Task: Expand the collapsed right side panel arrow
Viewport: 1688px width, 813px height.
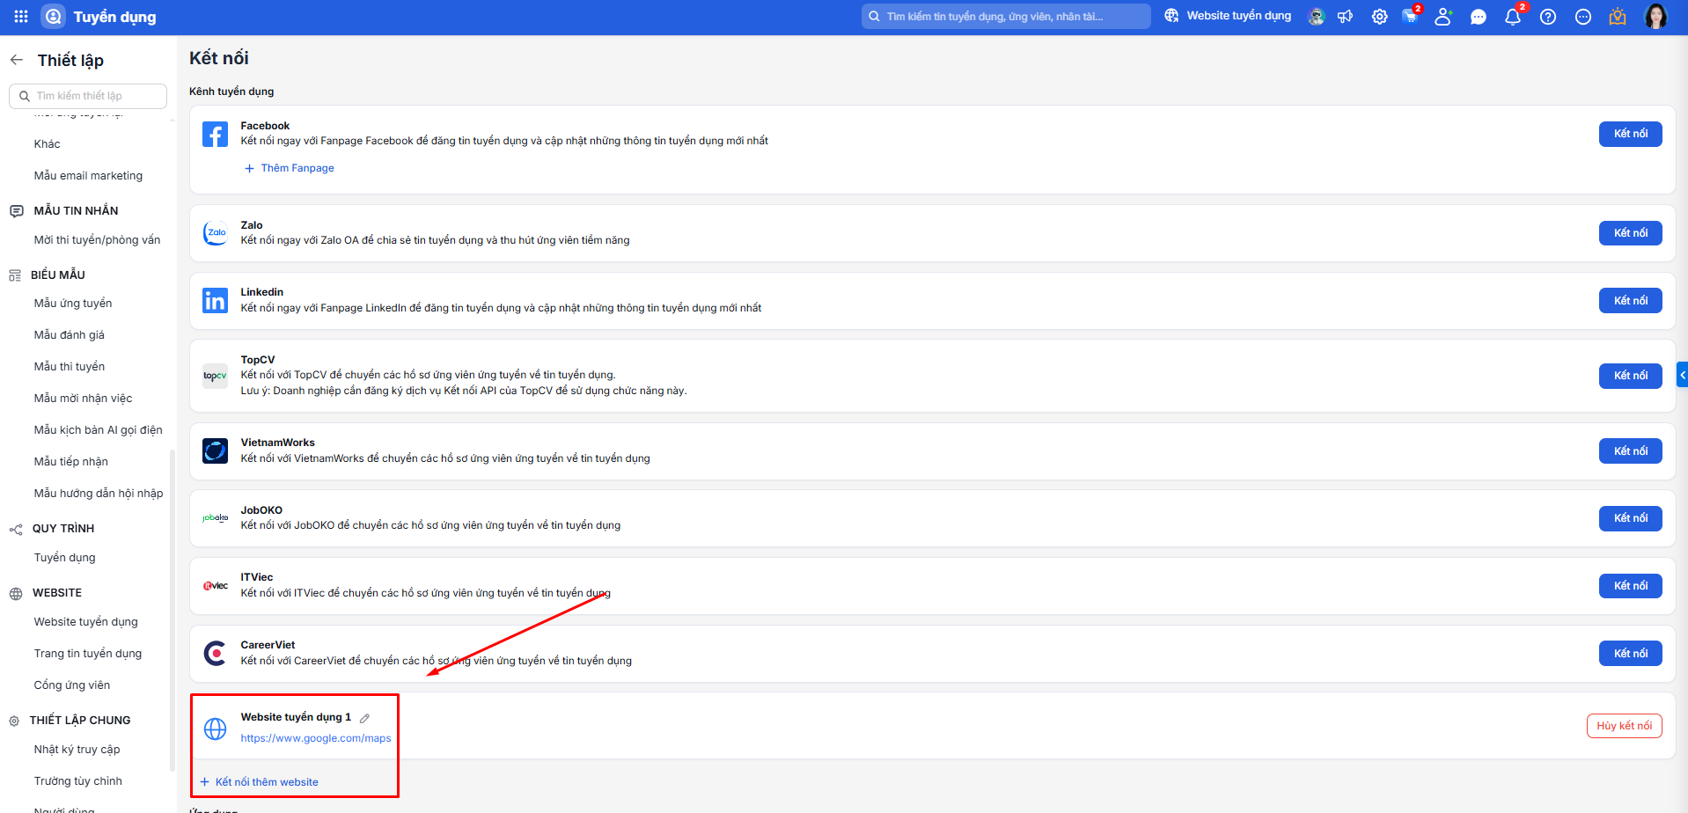Action: click(1682, 375)
